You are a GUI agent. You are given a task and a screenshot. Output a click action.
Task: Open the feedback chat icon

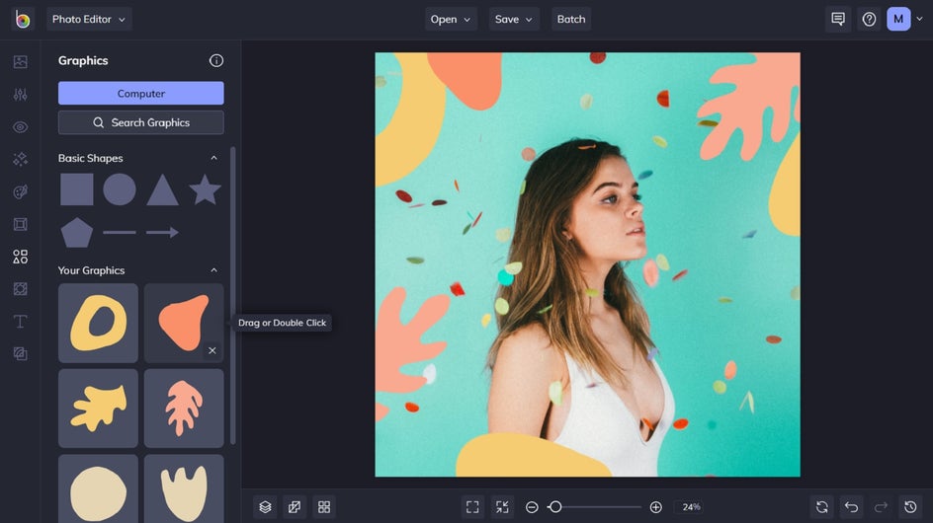coord(838,19)
